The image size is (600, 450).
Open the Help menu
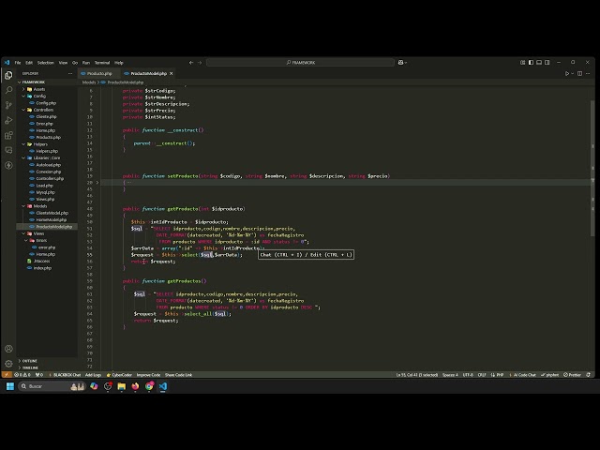tap(119, 63)
